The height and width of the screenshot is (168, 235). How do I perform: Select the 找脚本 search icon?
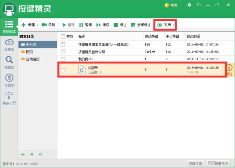9,62
